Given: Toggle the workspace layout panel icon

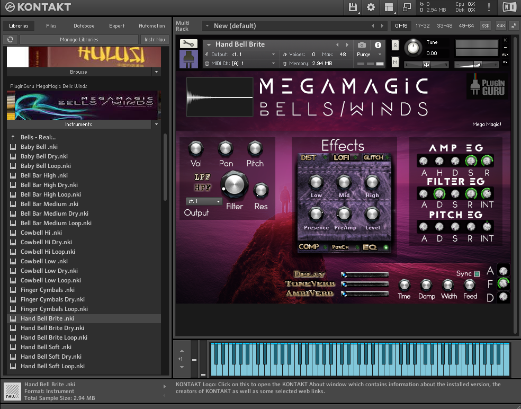Looking at the screenshot, I should point(389,7).
